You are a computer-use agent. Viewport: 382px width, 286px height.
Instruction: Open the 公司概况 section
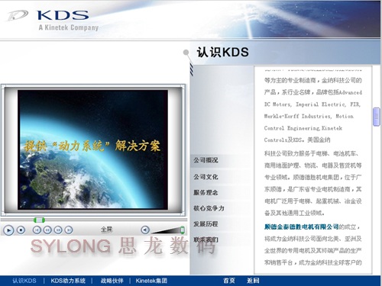pyautogui.click(x=206, y=160)
